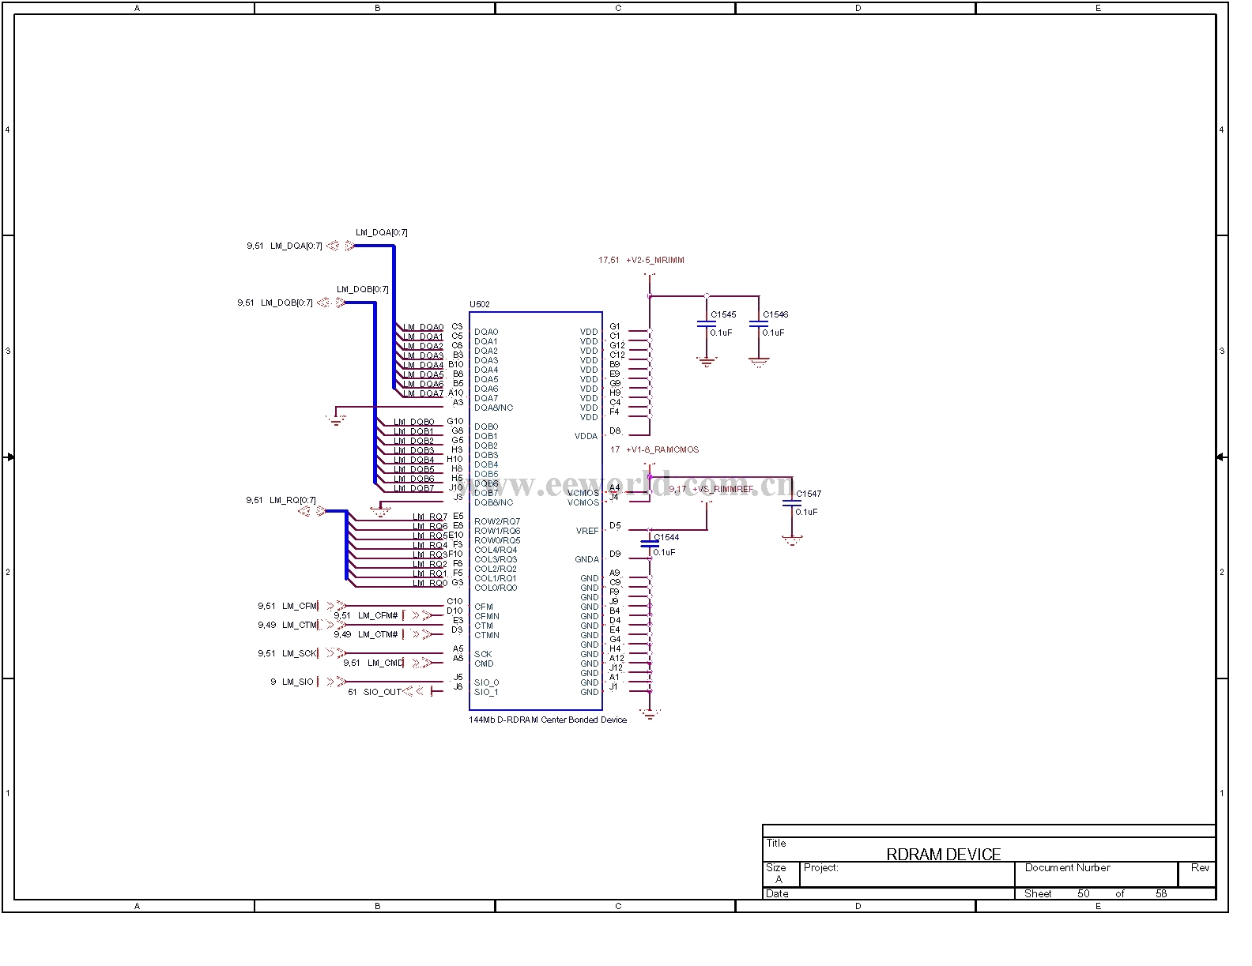Select capacitor C1544 symbol

tap(650, 544)
